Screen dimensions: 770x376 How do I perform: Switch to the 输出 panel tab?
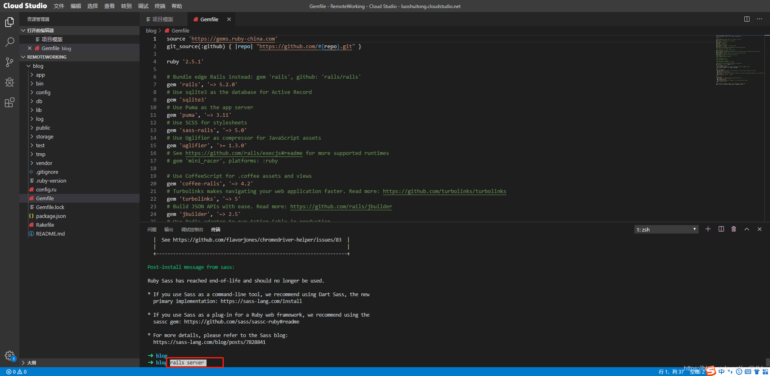[x=169, y=230]
